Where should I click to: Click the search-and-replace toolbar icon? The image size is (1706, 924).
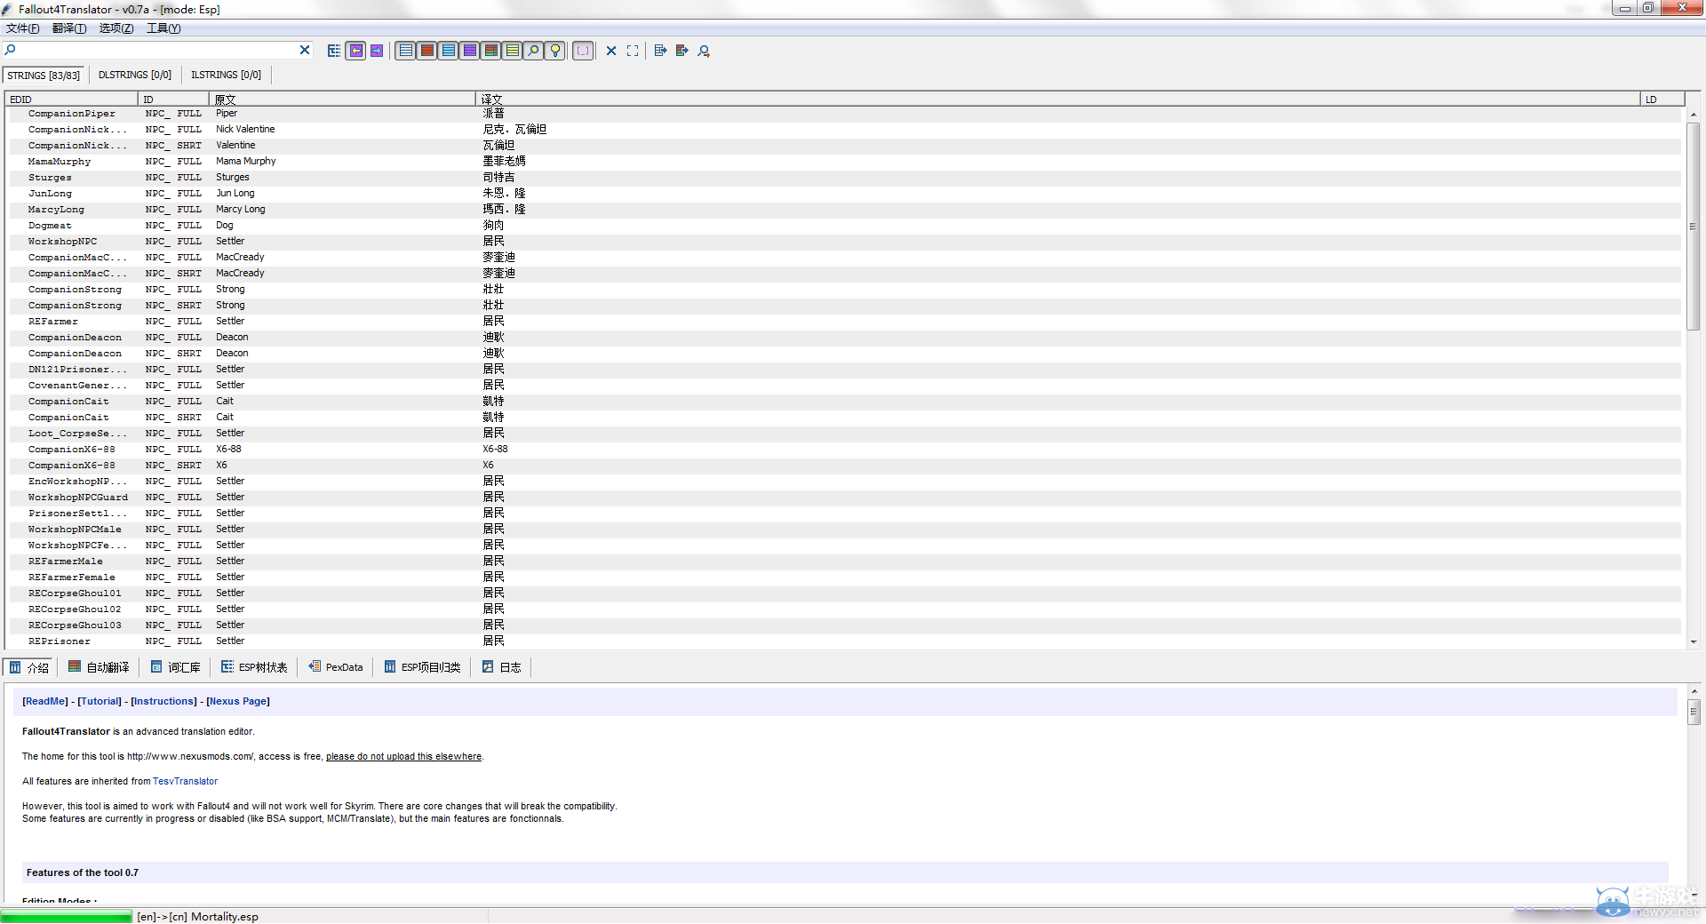tap(704, 51)
